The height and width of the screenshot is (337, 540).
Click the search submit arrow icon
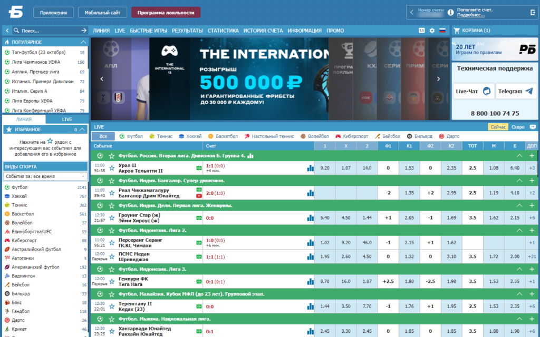coord(84,31)
